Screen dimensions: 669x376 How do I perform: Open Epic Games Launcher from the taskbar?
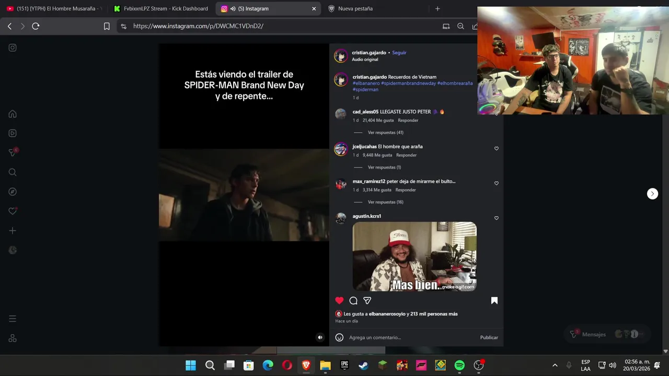click(x=344, y=366)
